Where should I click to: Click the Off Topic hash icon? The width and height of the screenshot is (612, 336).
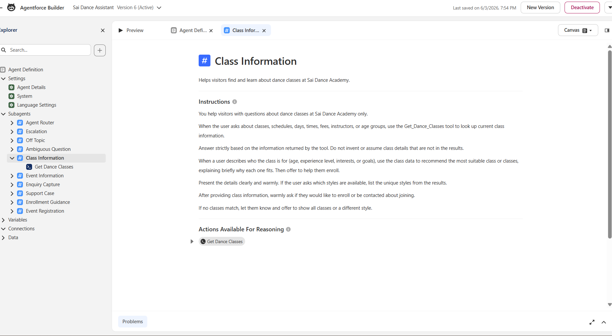20,140
